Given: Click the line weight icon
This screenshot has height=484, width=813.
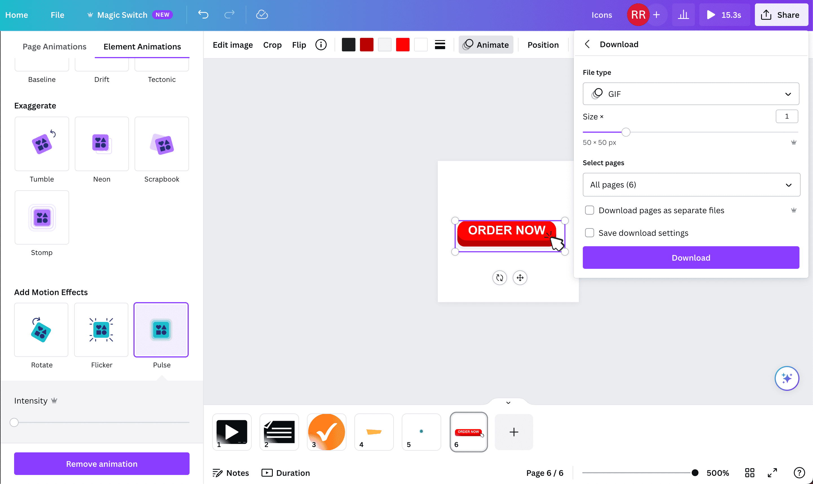Looking at the screenshot, I should (x=440, y=45).
